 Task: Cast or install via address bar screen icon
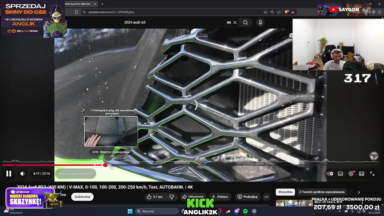coord(265,12)
